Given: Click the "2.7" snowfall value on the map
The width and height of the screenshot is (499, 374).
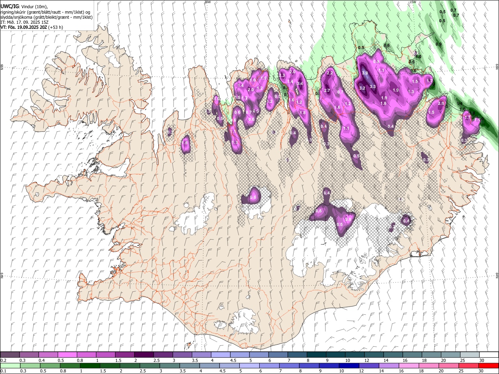Looking at the screenshot, I should tap(327, 91).
